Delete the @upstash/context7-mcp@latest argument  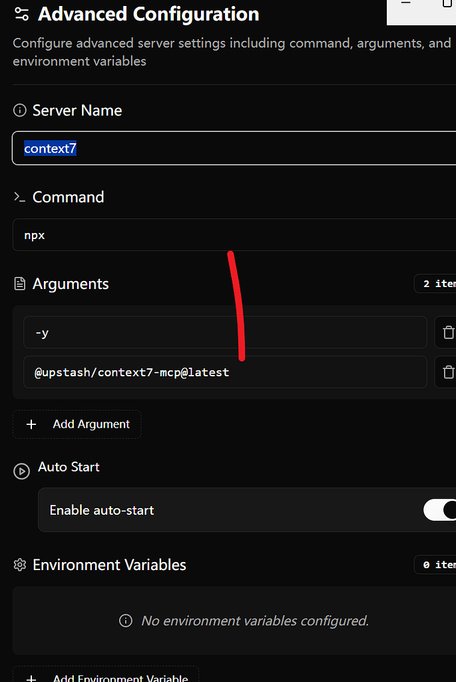pyautogui.click(x=448, y=372)
